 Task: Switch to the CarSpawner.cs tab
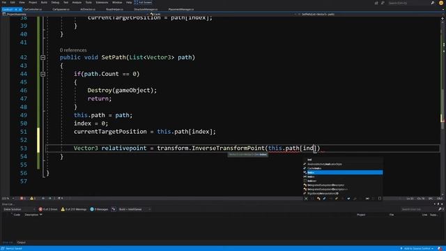click(61, 9)
